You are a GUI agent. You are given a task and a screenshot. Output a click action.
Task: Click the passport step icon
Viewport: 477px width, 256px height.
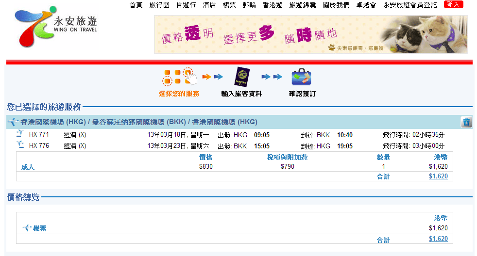point(241,77)
